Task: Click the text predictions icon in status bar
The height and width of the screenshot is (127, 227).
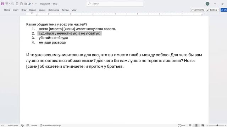Action: coord(28,126)
